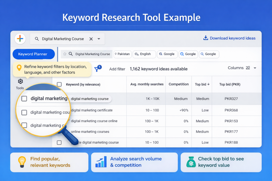The width and height of the screenshot is (272, 181).
Task: Click the download icon beside keyword ideas
Action: (x=206, y=38)
